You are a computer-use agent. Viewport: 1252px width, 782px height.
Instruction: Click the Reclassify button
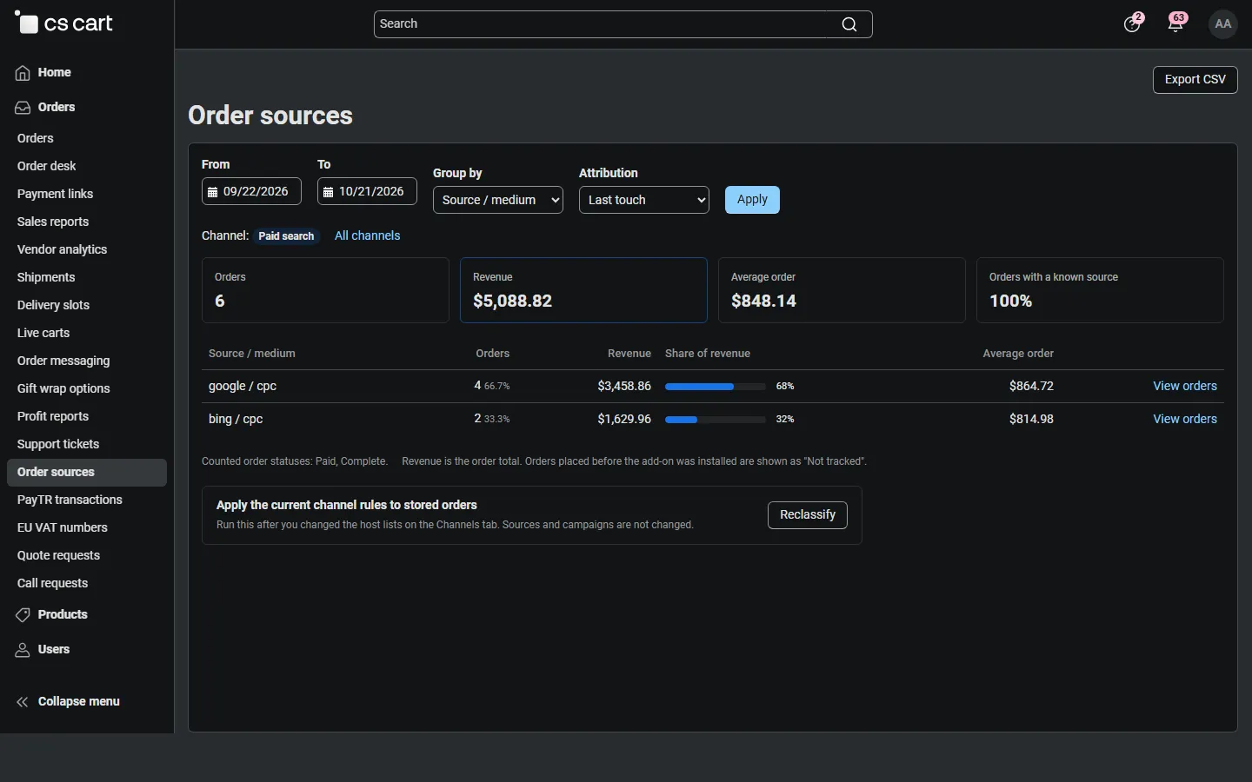tap(808, 515)
